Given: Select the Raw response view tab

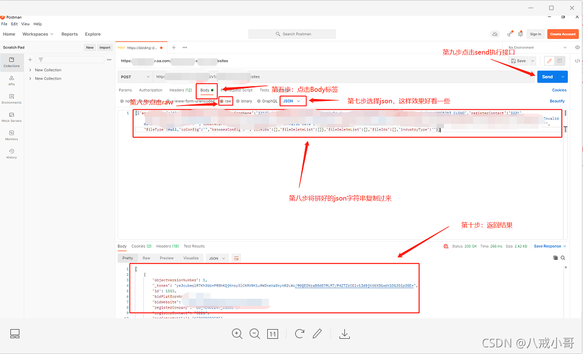Looking at the screenshot, I should click(x=146, y=258).
